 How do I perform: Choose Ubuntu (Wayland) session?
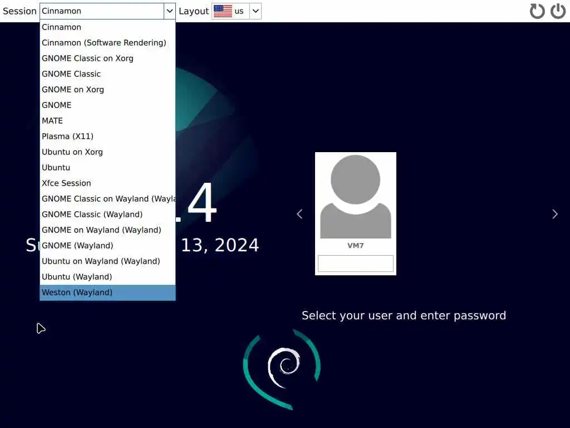pos(107,277)
